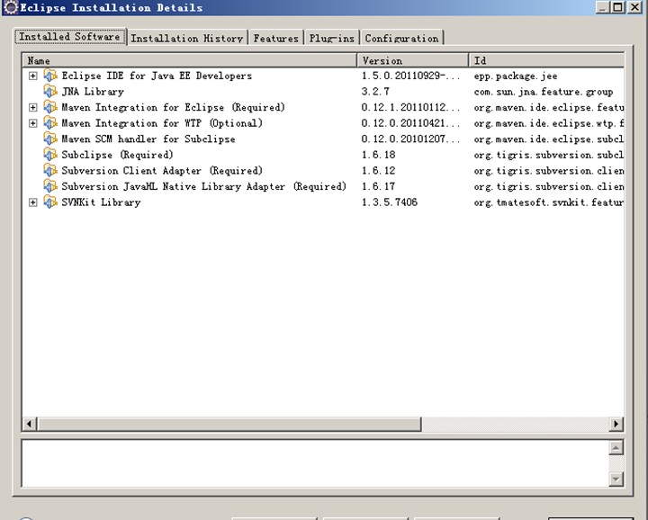Switch to the Installed Software tab
648x520 pixels.
(x=70, y=36)
